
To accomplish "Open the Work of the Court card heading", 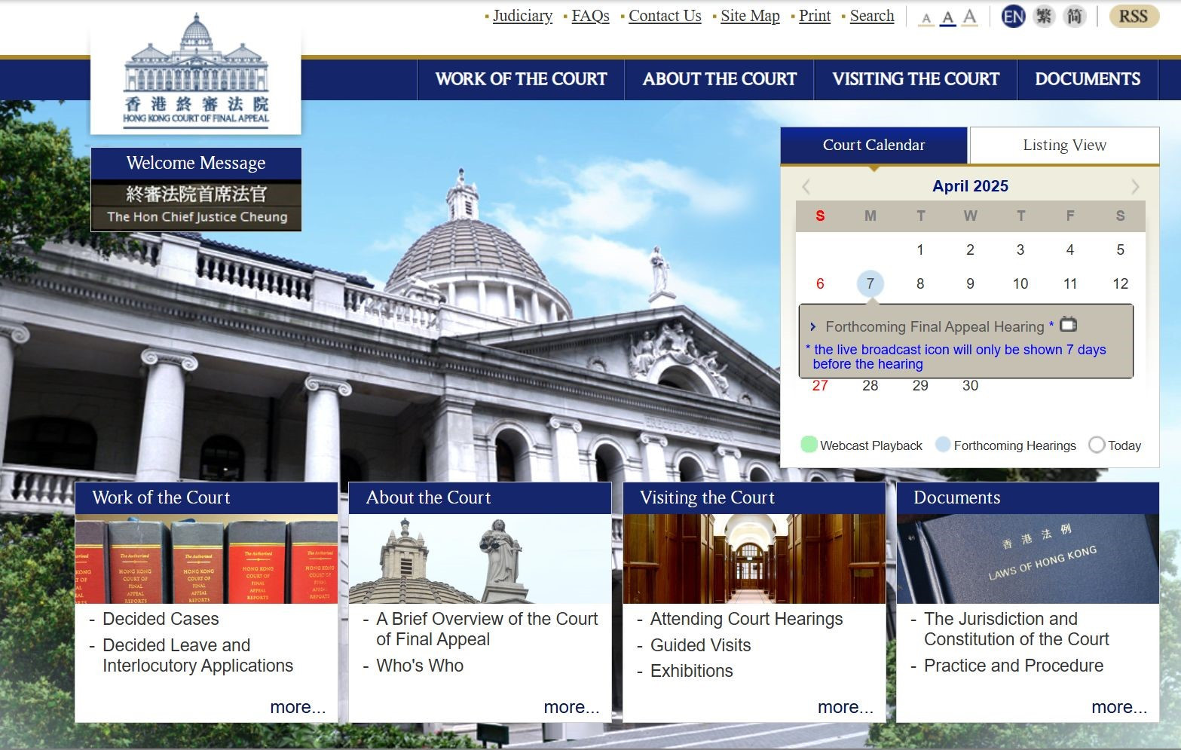I will tap(207, 497).
